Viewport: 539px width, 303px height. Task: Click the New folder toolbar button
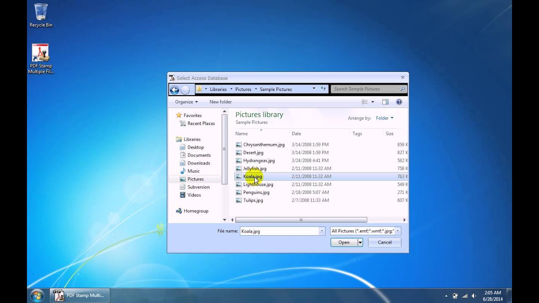tap(221, 102)
